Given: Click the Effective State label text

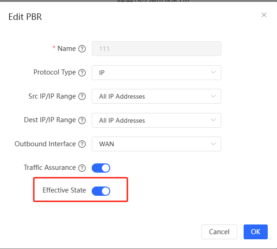Looking at the screenshot, I should (64, 190).
